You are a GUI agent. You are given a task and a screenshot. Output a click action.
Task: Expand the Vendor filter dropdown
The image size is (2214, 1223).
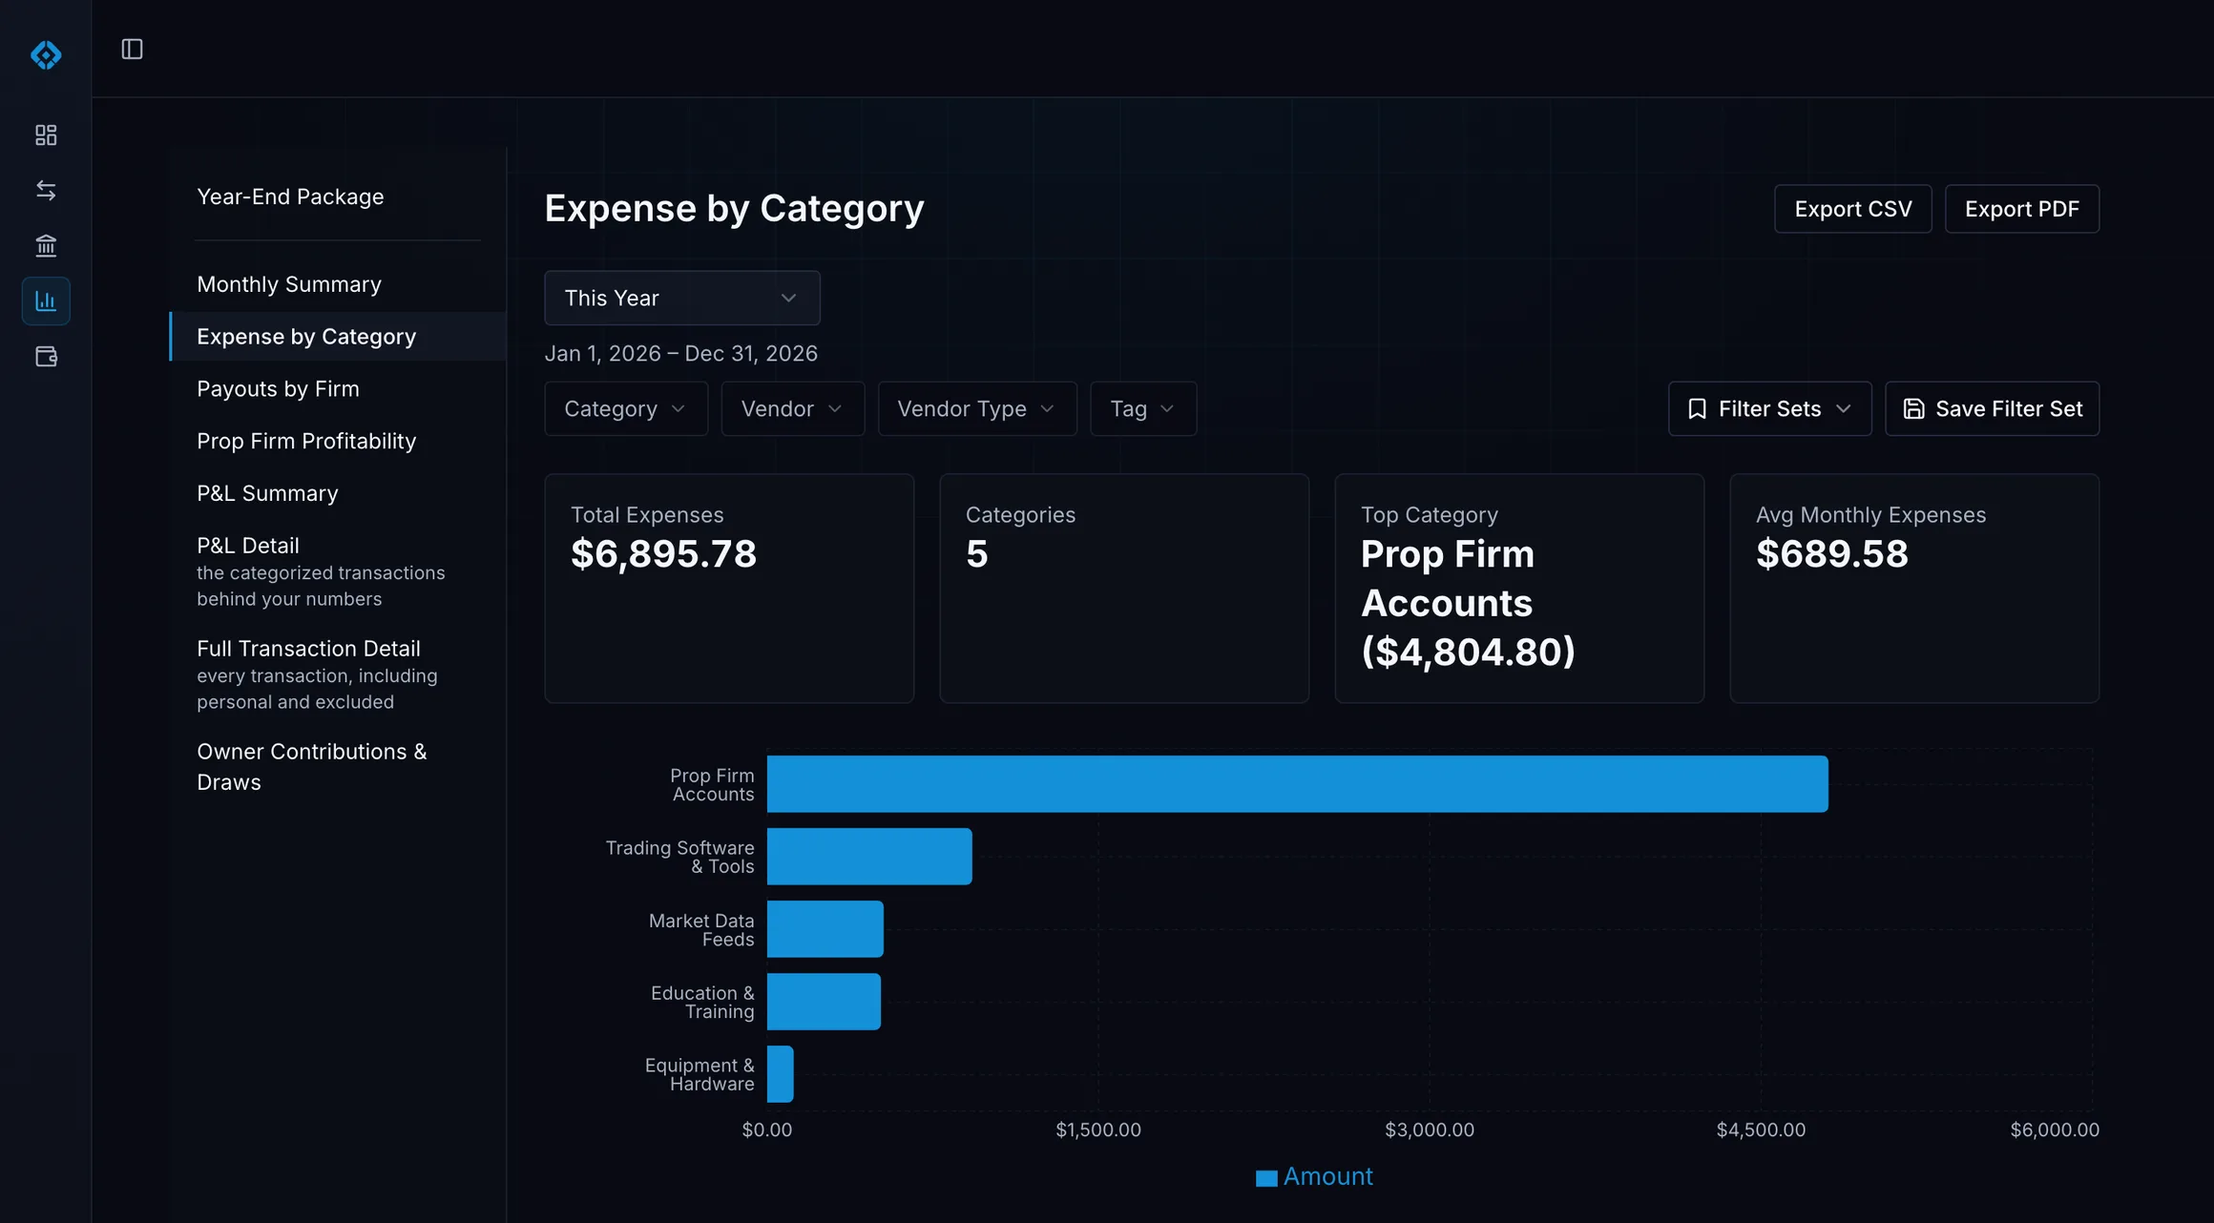[x=792, y=408]
